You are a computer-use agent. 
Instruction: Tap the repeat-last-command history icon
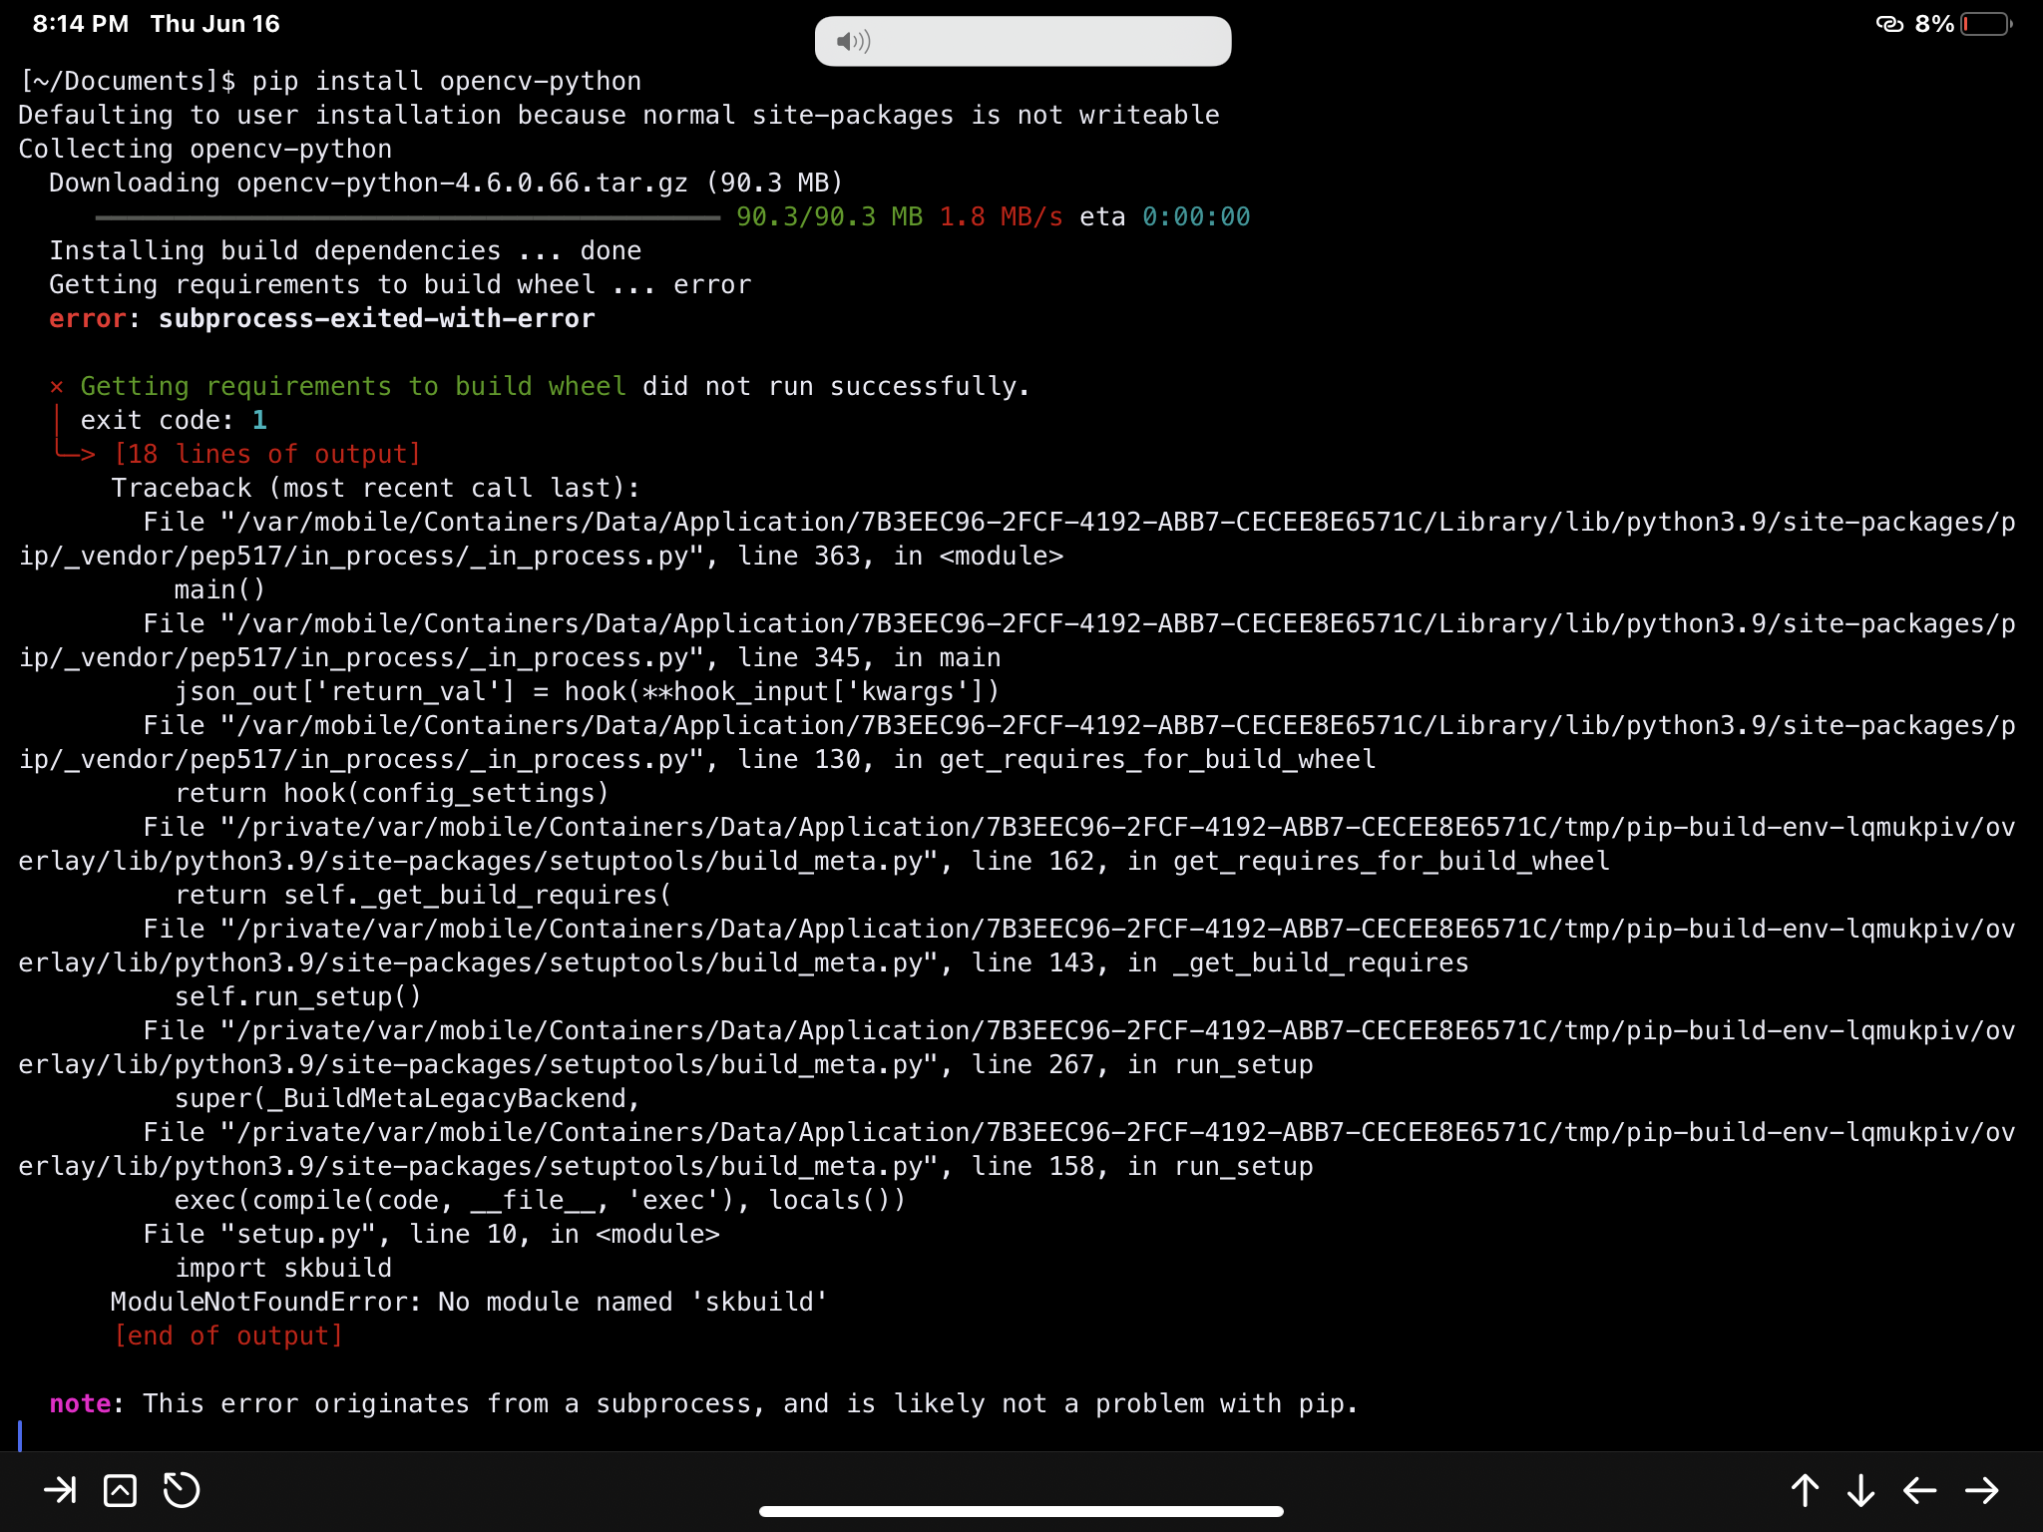[181, 1490]
